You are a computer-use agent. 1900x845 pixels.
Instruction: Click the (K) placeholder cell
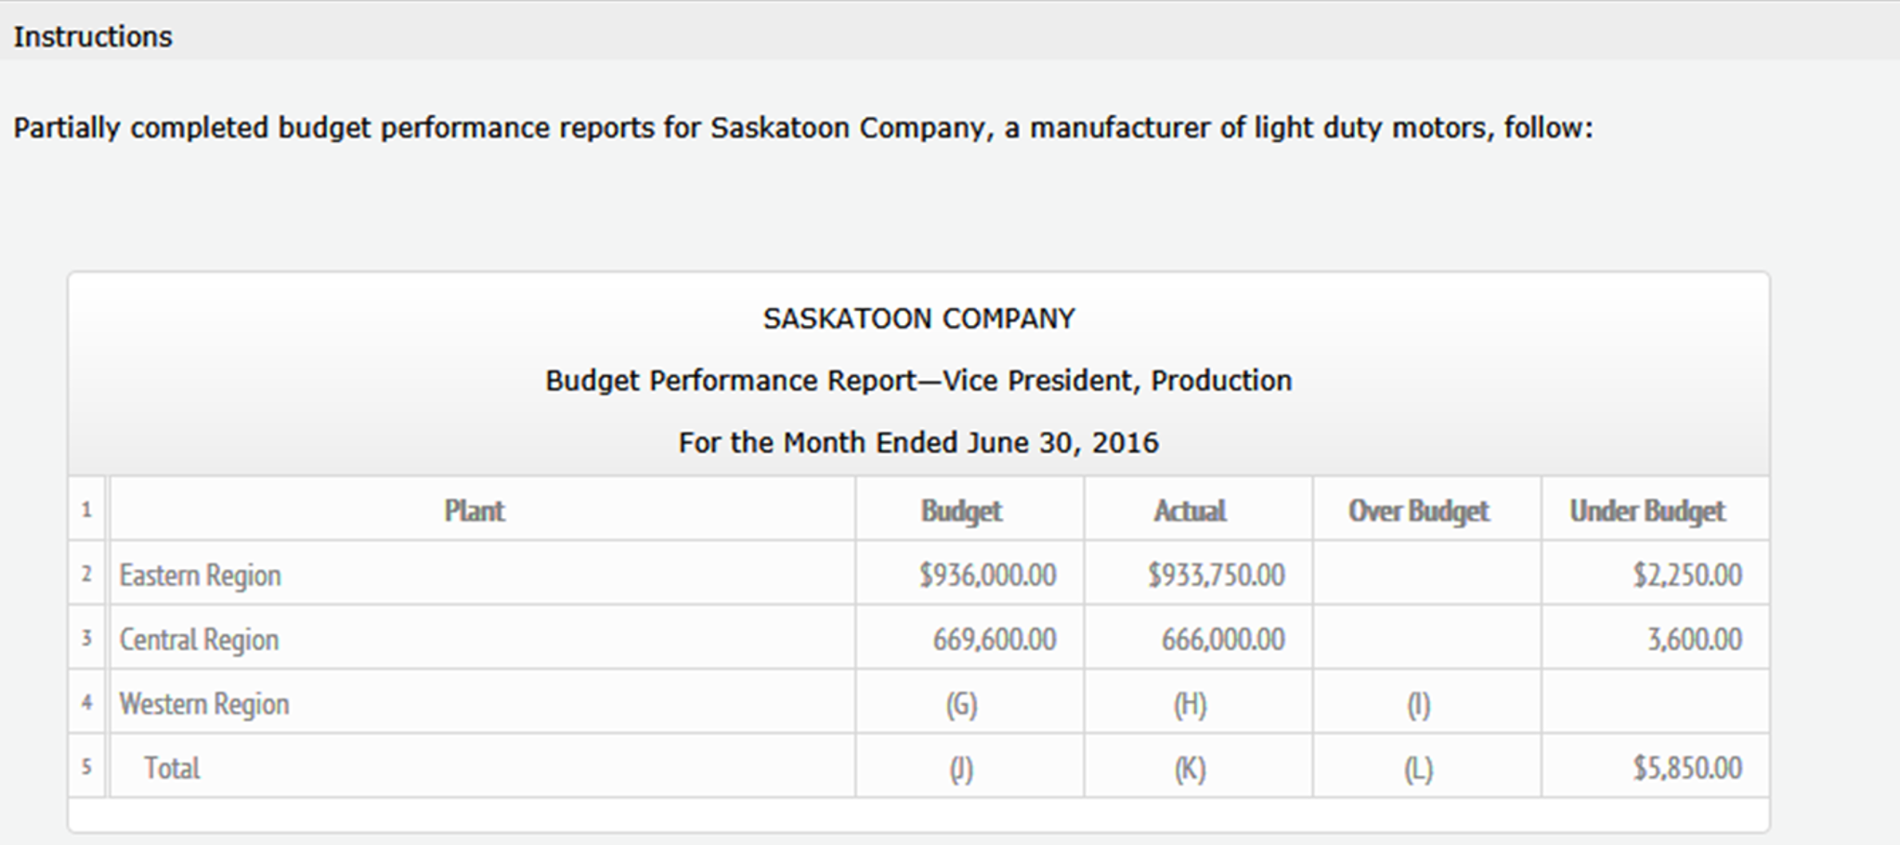coord(1190,769)
